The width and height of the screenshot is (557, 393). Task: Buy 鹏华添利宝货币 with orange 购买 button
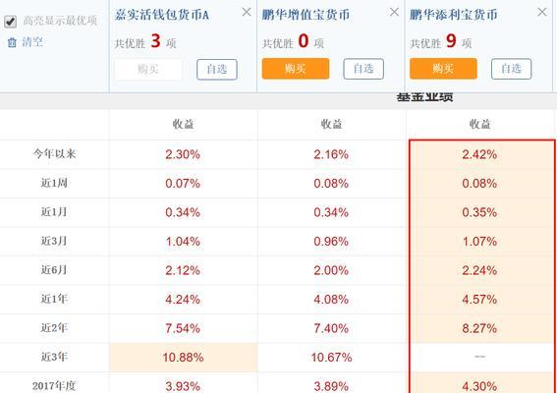click(x=443, y=69)
